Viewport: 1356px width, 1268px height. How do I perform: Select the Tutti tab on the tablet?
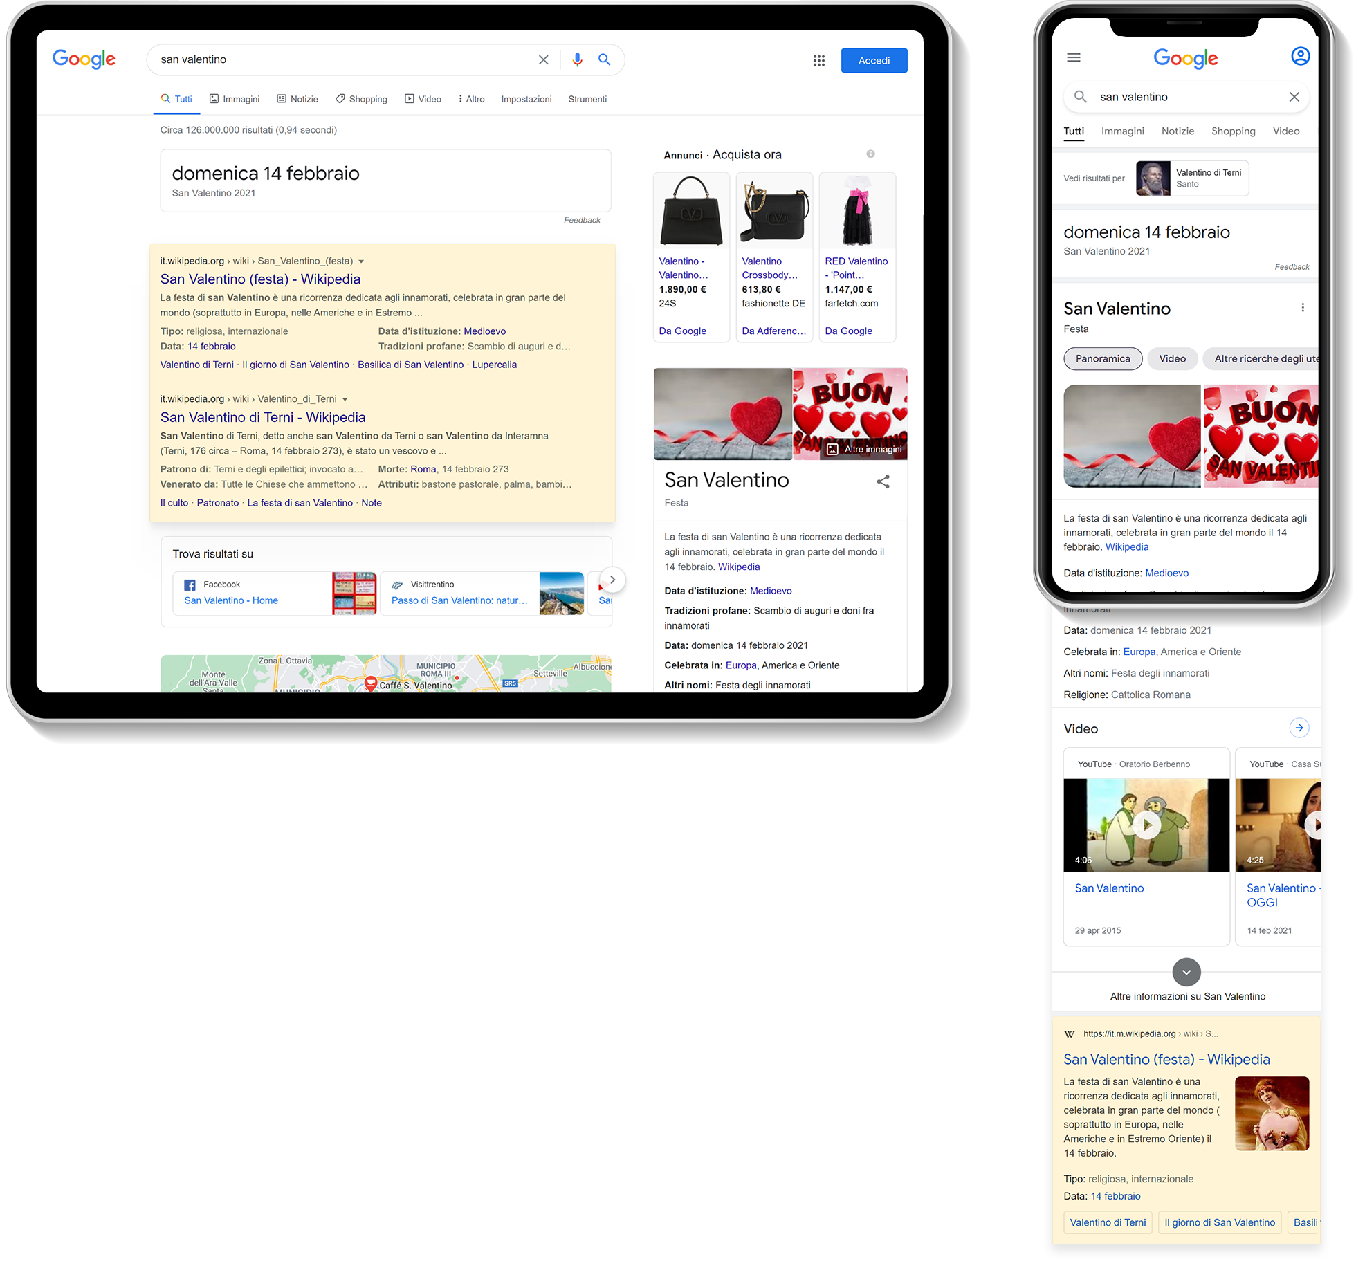click(x=176, y=99)
